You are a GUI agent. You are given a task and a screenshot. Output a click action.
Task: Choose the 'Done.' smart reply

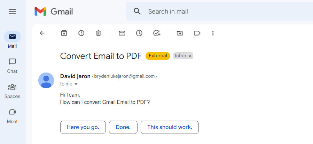123,127
